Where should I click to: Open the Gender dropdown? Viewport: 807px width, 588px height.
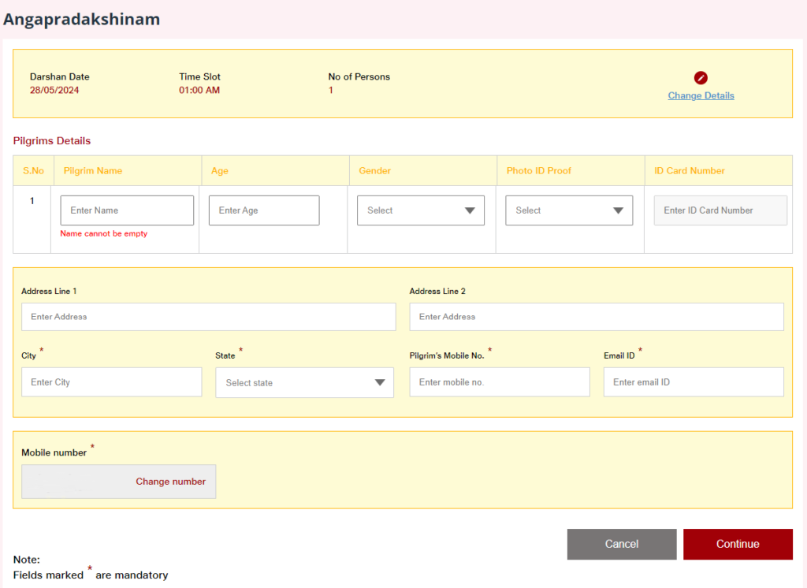pos(421,210)
